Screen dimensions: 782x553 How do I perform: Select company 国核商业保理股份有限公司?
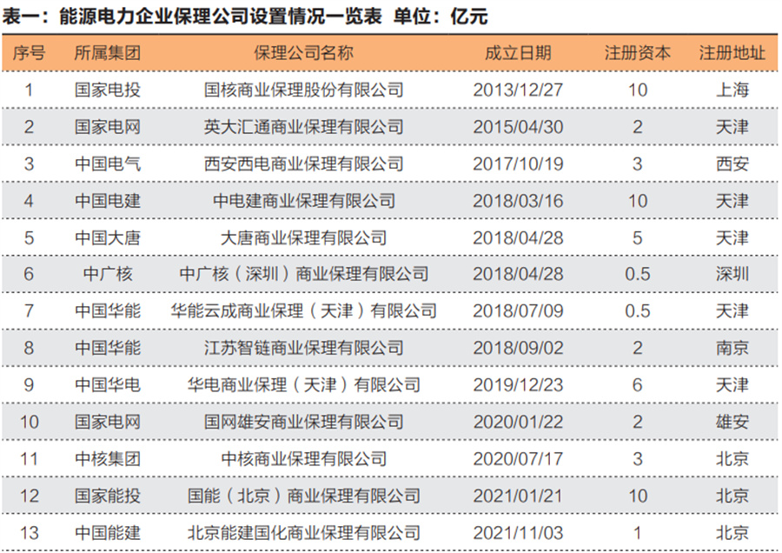tap(303, 90)
